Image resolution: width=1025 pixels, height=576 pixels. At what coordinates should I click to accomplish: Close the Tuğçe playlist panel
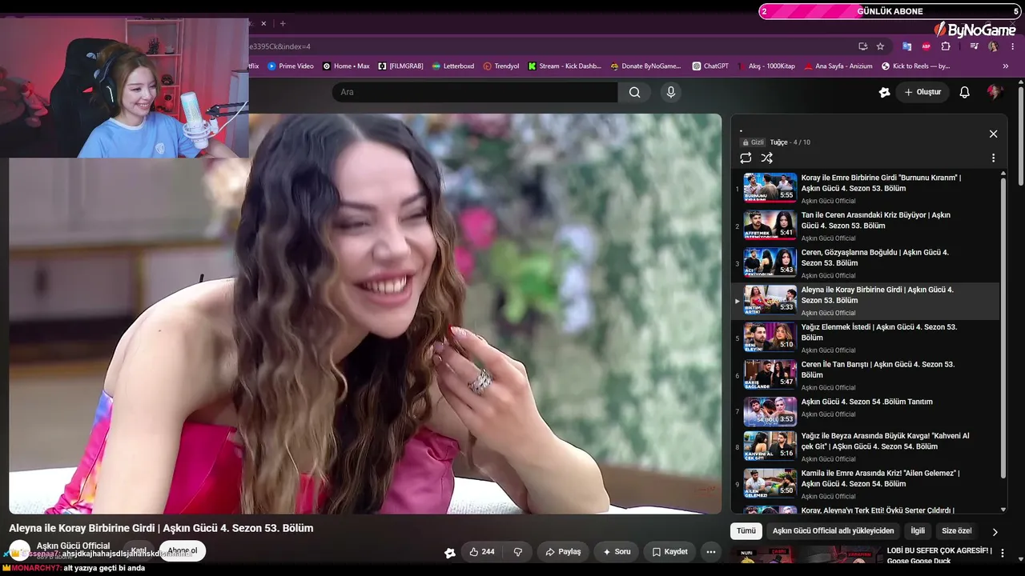[x=993, y=134]
